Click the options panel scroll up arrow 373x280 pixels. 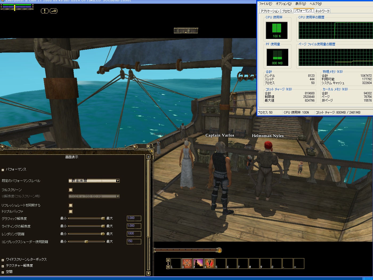pyautogui.click(x=148, y=157)
